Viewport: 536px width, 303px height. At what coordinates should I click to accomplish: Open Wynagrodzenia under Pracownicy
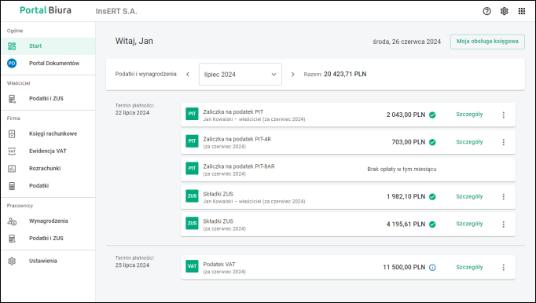coord(48,221)
